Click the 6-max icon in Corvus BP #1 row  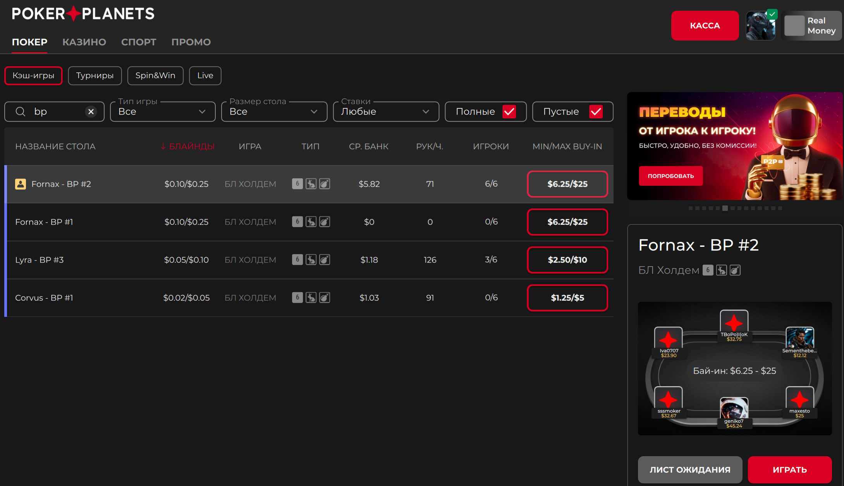click(x=297, y=298)
